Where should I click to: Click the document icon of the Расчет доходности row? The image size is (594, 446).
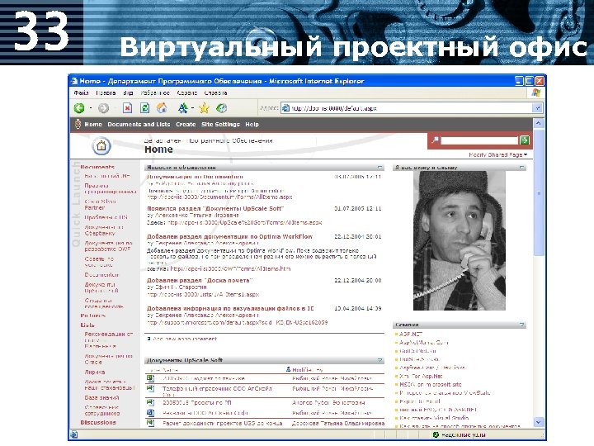pos(150,423)
